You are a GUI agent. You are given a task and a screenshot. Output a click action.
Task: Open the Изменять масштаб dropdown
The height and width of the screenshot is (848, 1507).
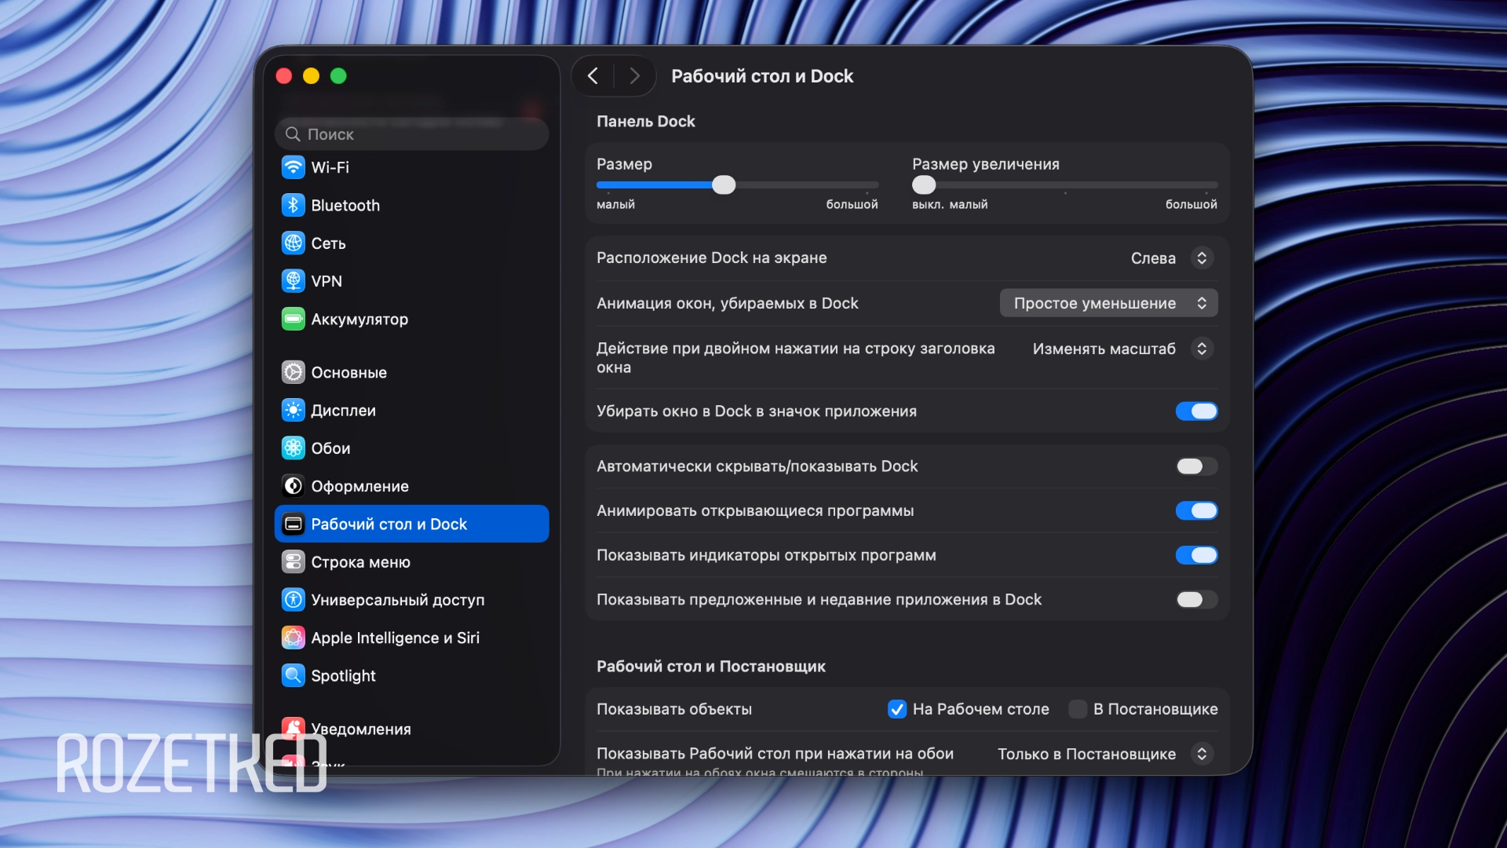coord(1122,349)
